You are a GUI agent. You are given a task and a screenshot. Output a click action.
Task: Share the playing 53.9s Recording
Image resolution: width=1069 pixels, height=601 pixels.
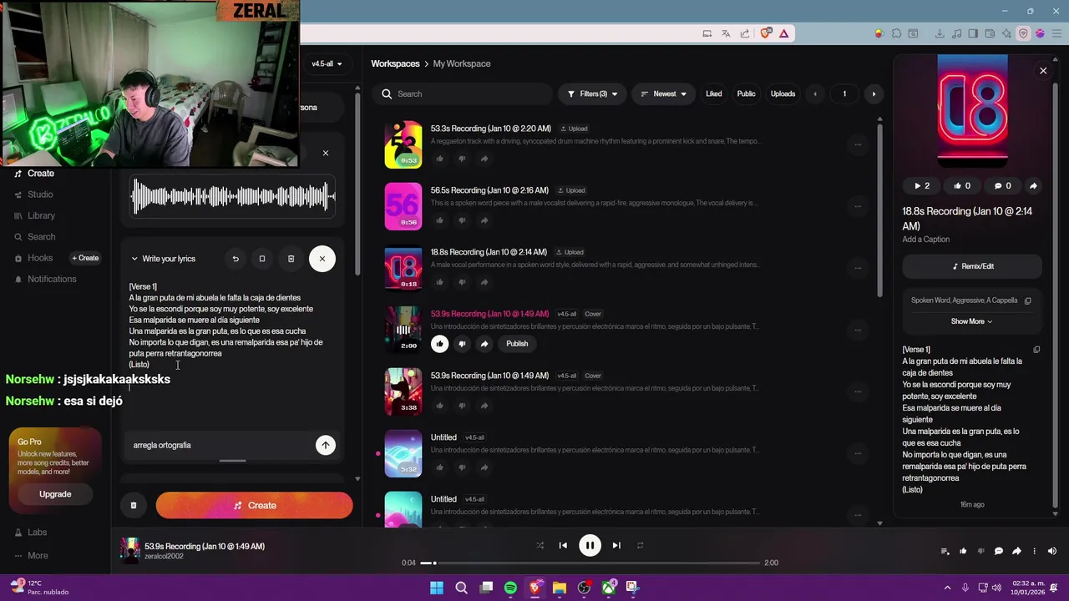[484, 344]
